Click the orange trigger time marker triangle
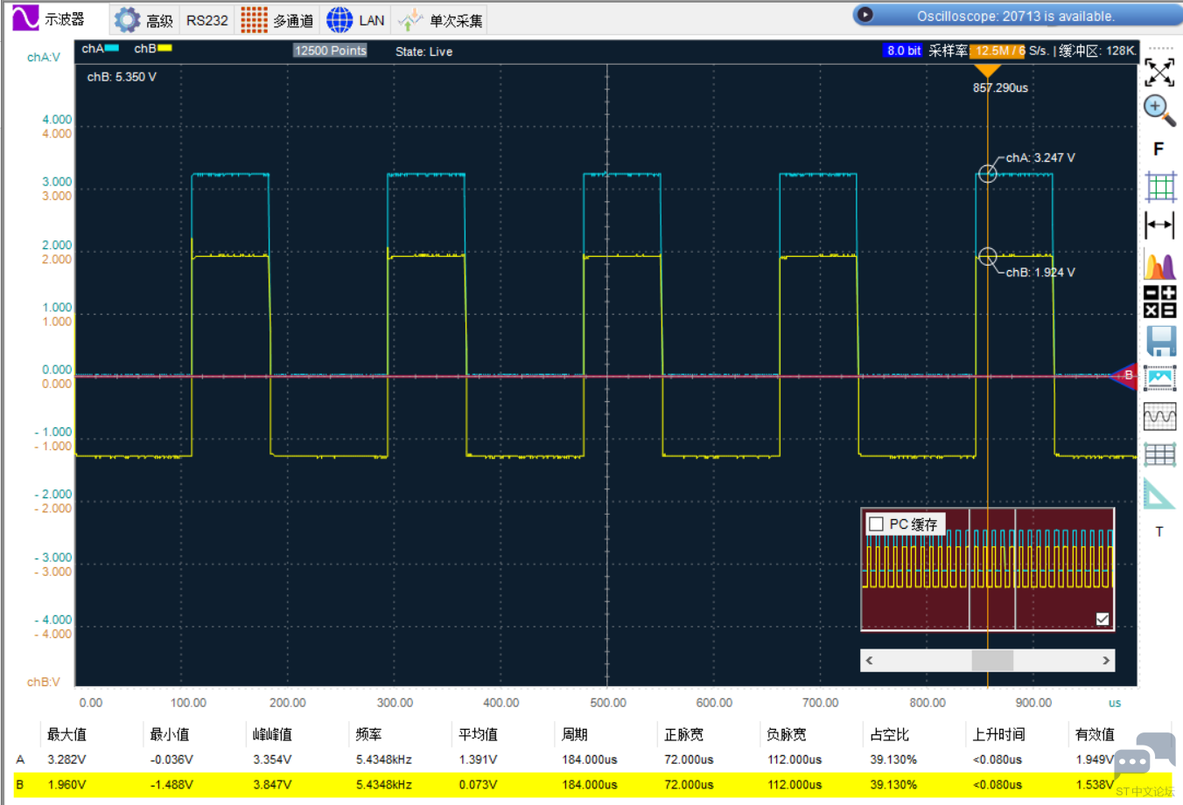 987,71
